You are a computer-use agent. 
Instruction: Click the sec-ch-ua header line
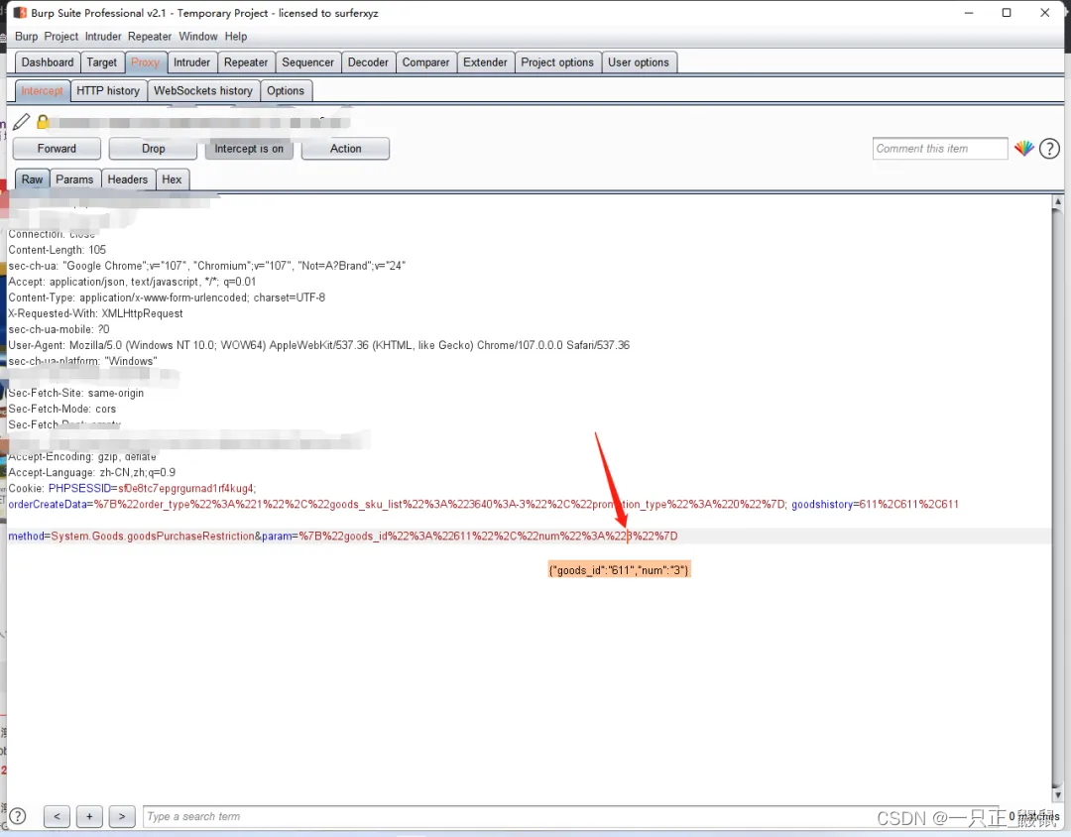[x=207, y=266]
